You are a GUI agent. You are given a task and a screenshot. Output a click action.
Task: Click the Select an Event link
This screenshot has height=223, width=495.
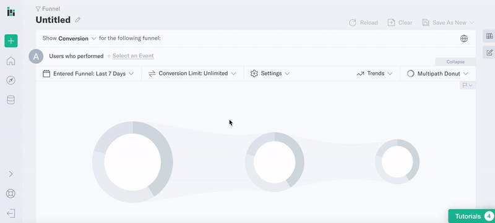pos(133,56)
